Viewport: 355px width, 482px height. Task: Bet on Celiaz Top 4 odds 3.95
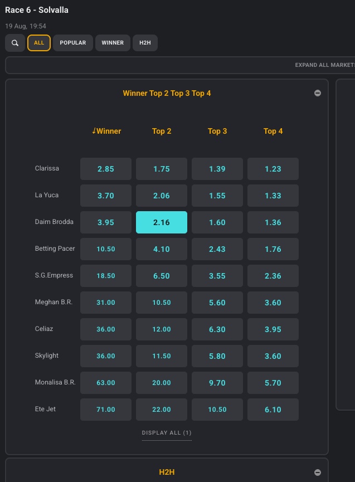tap(273, 329)
